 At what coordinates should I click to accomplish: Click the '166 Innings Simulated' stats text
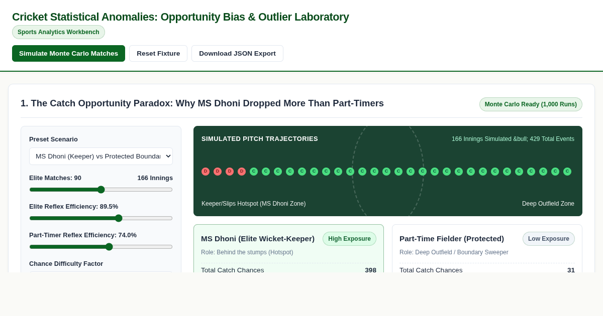point(513,139)
